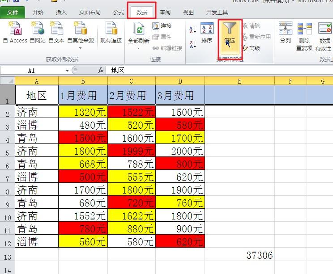Open the Sort (排序) dialog

[x=207, y=33]
